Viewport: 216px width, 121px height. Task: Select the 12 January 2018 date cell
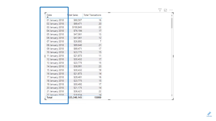[x=55, y=59]
